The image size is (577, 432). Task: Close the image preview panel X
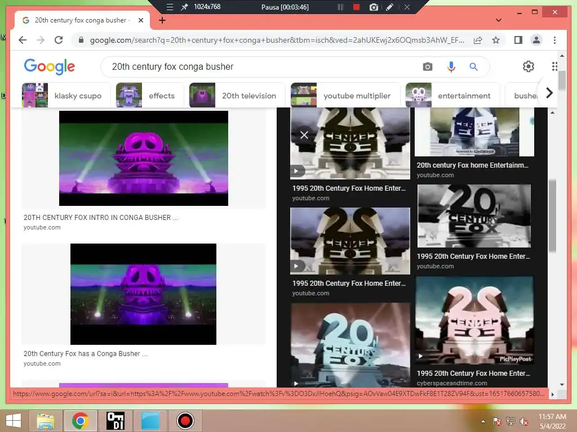pos(304,135)
